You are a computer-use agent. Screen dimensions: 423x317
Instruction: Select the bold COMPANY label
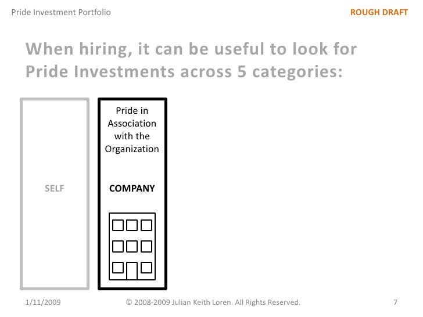point(132,188)
